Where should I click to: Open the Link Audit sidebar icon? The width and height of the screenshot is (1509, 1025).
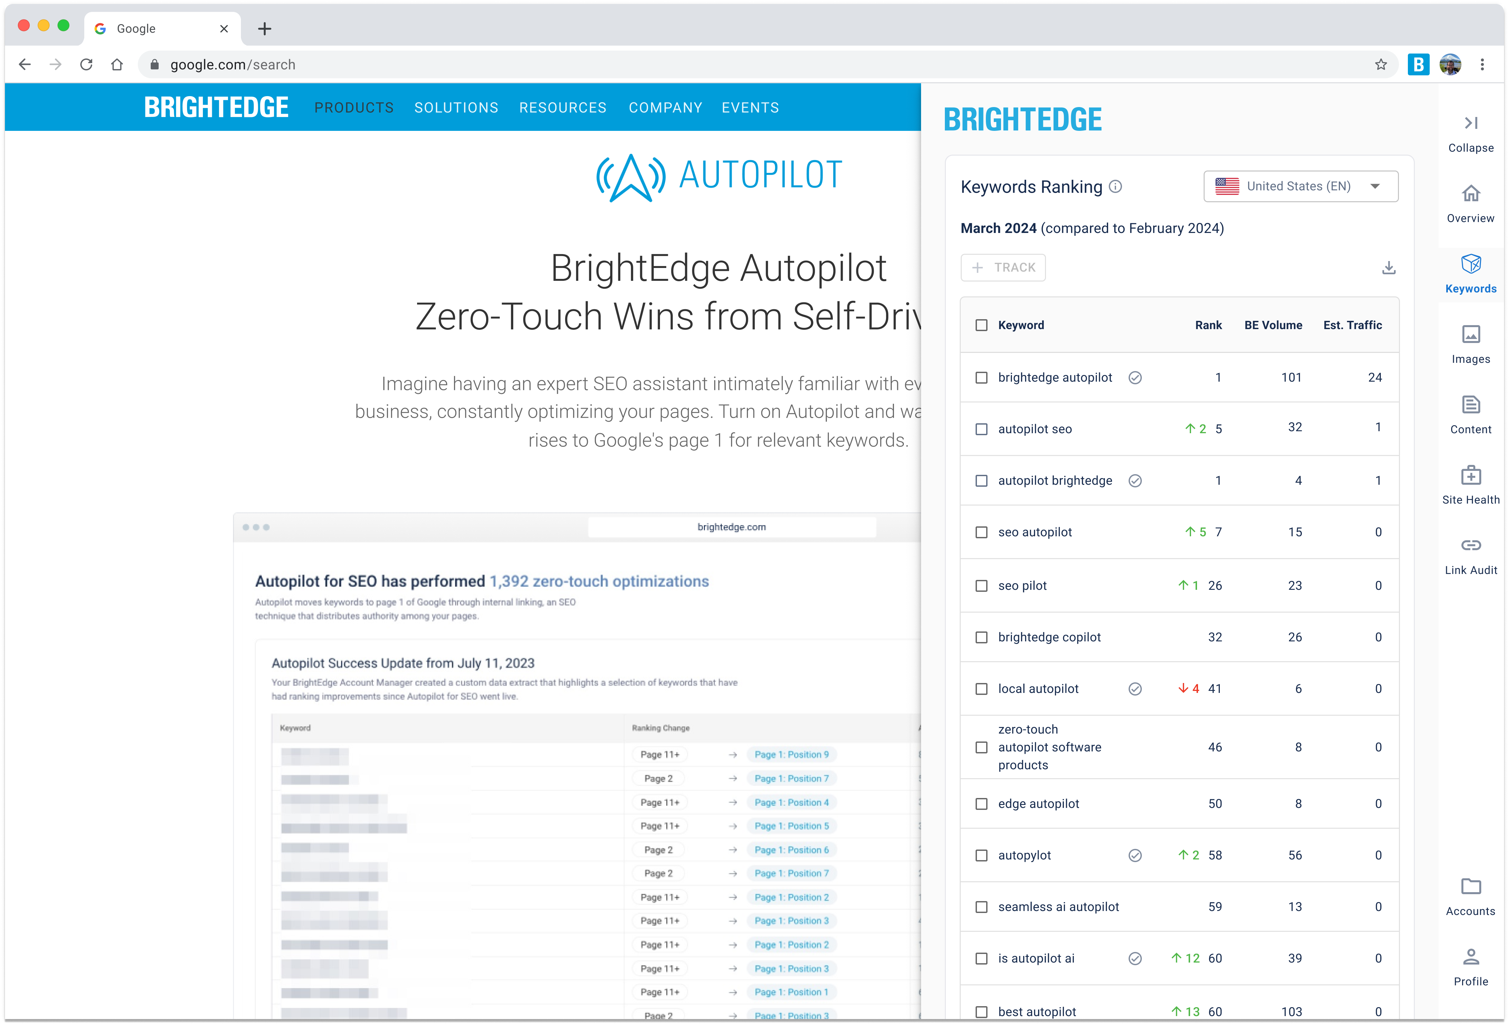tap(1471, 546)
